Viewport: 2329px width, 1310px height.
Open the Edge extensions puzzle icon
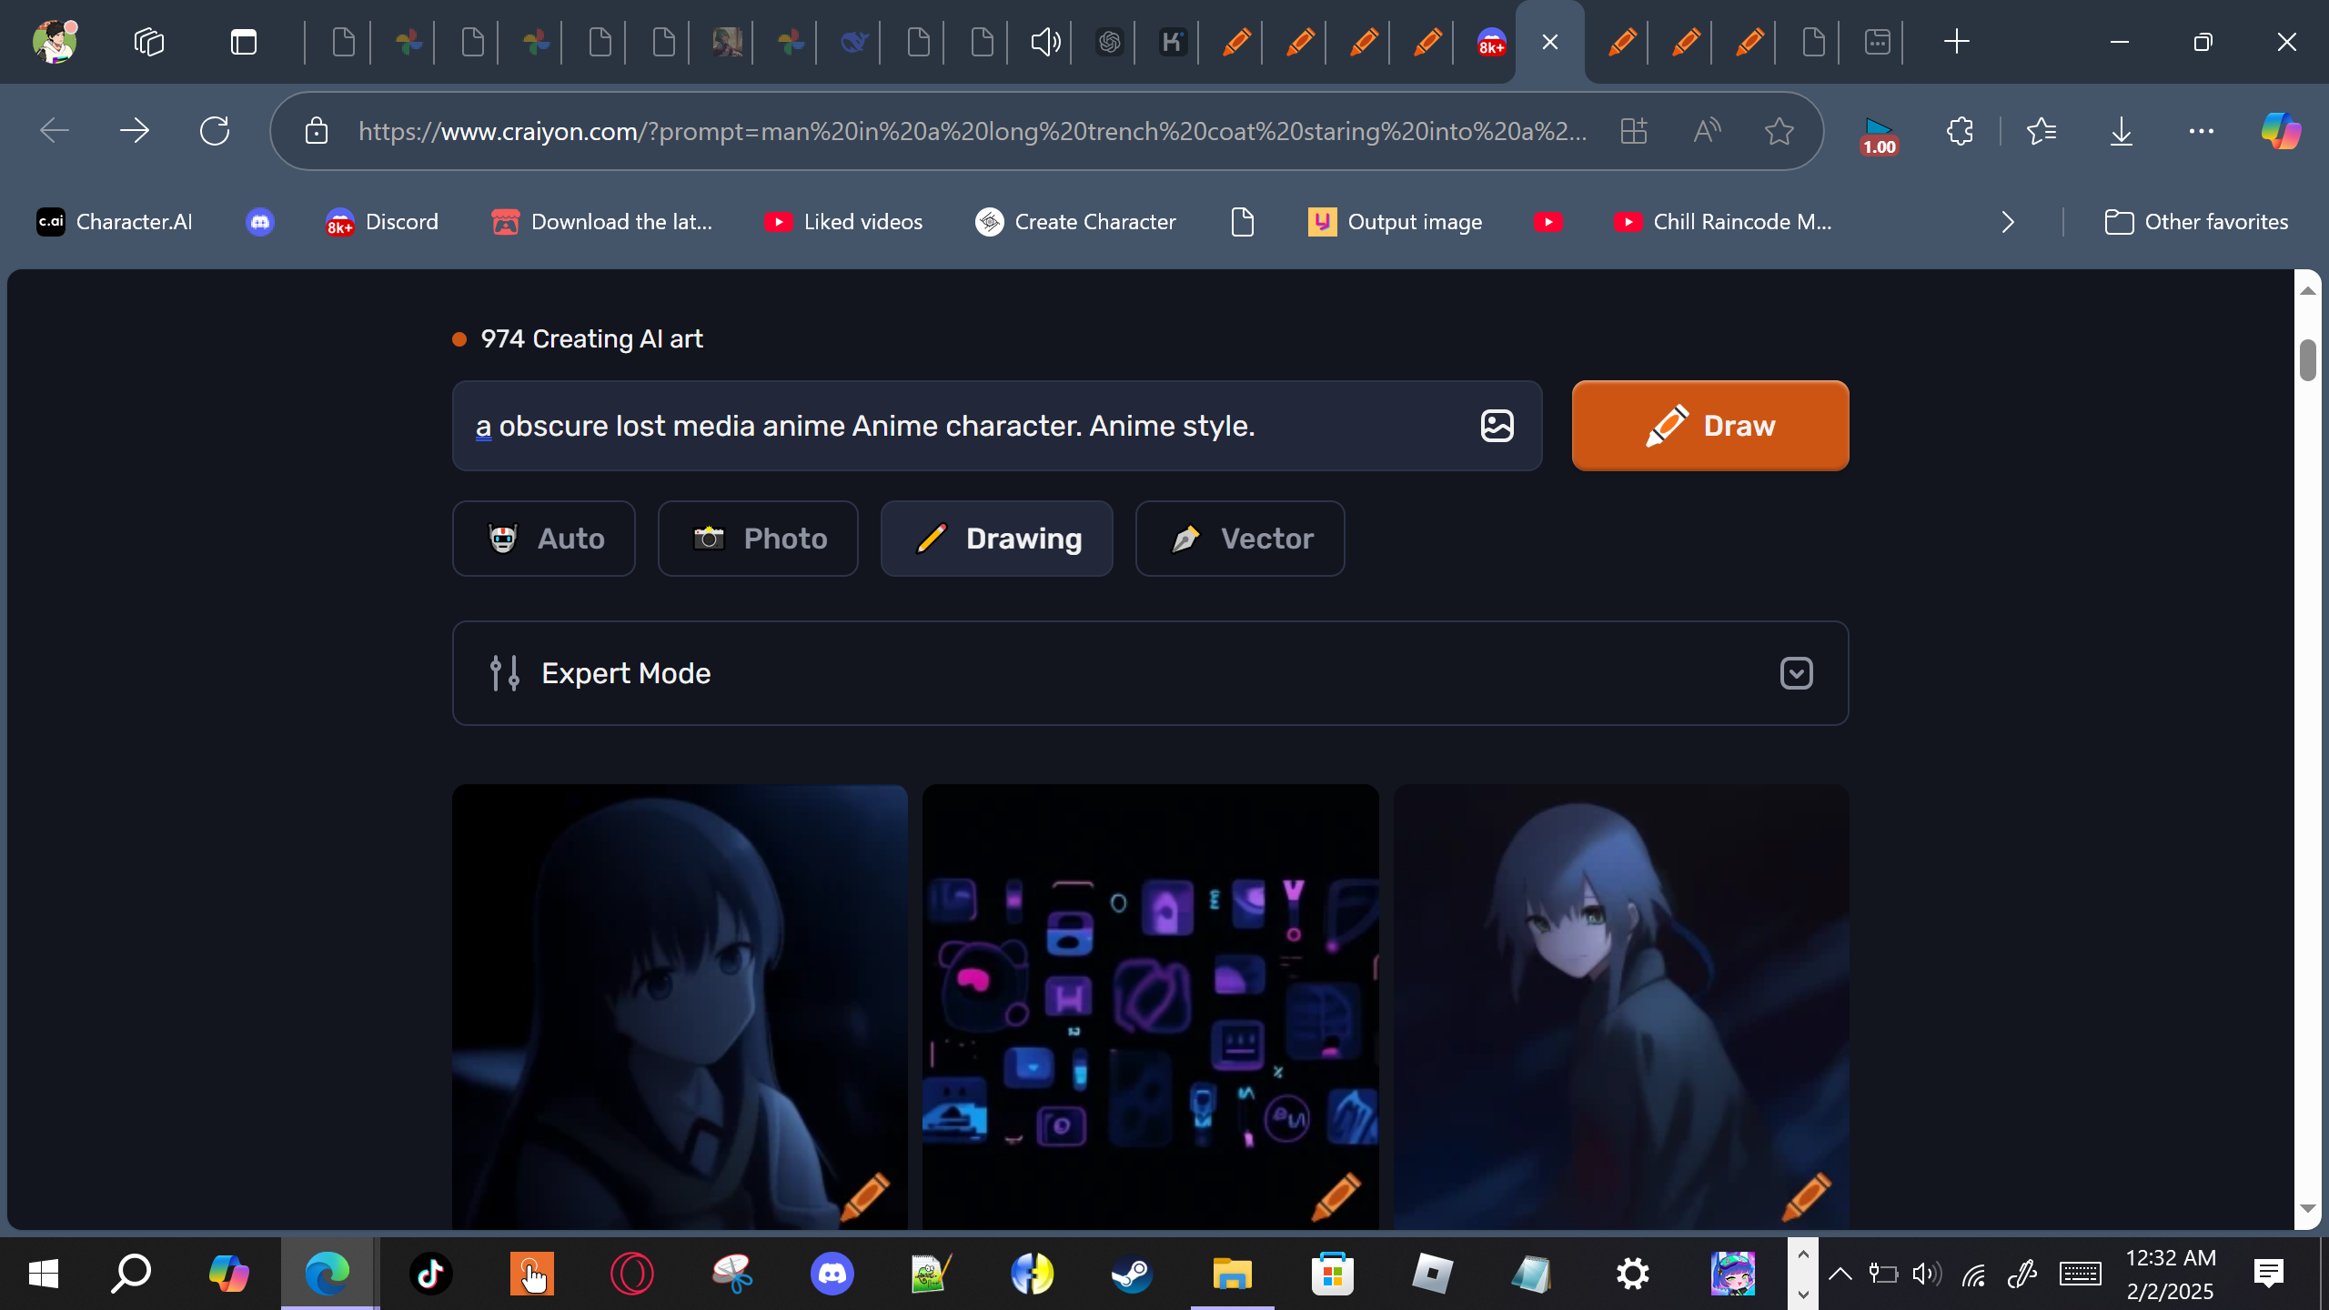point(1960,131)
